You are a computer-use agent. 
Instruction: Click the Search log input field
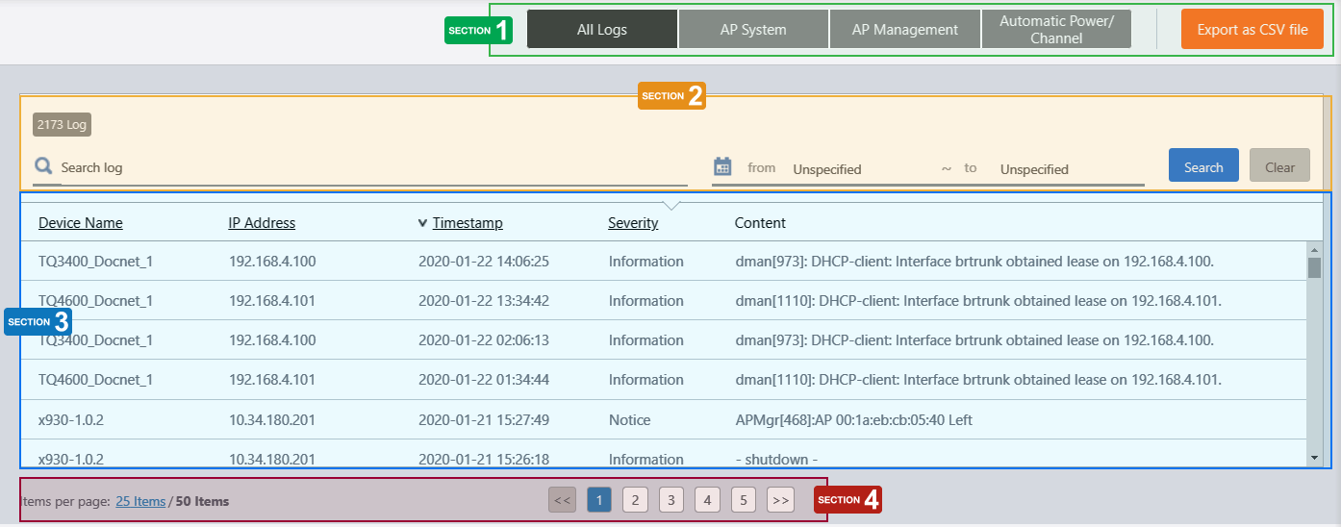(x=370, y=167)
